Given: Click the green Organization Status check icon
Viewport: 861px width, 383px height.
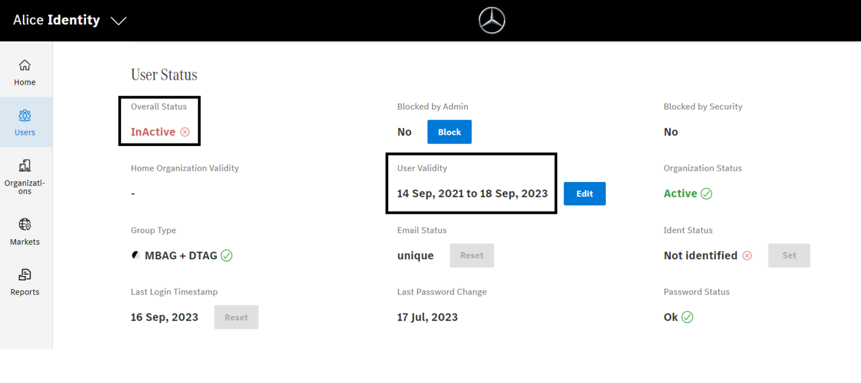Looking at the screenshot, I should (707, 194).
